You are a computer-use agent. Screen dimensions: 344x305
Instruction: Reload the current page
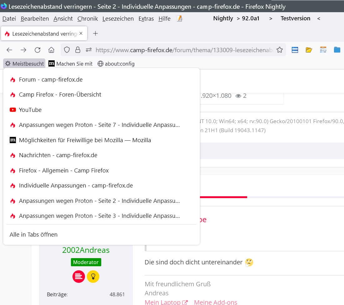37,50
